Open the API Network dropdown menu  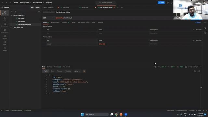point(38,3)
